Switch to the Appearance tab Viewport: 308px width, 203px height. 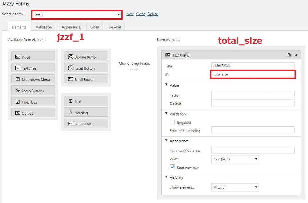click(x=71, y=27)
